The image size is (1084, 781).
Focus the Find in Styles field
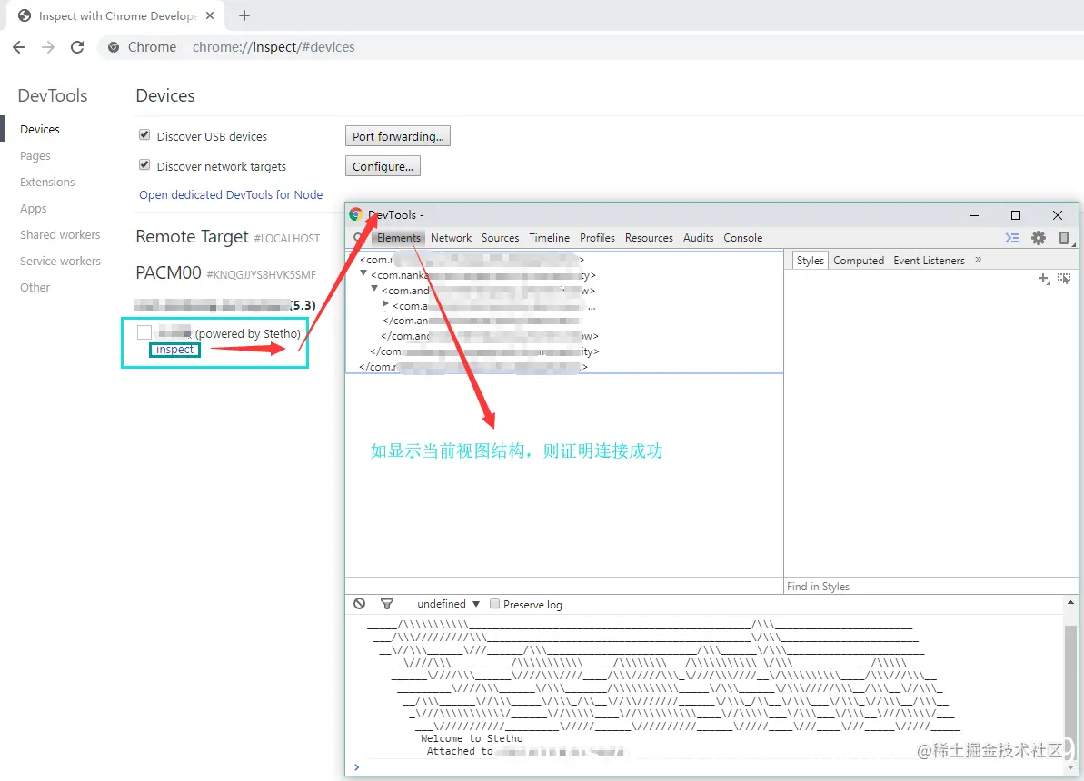[930, 586]
